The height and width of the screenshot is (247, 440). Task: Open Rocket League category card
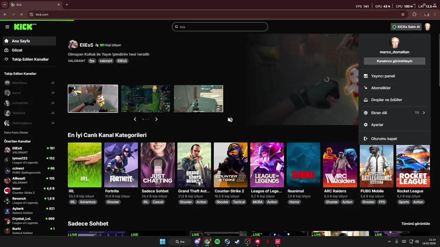pos(413,165)
